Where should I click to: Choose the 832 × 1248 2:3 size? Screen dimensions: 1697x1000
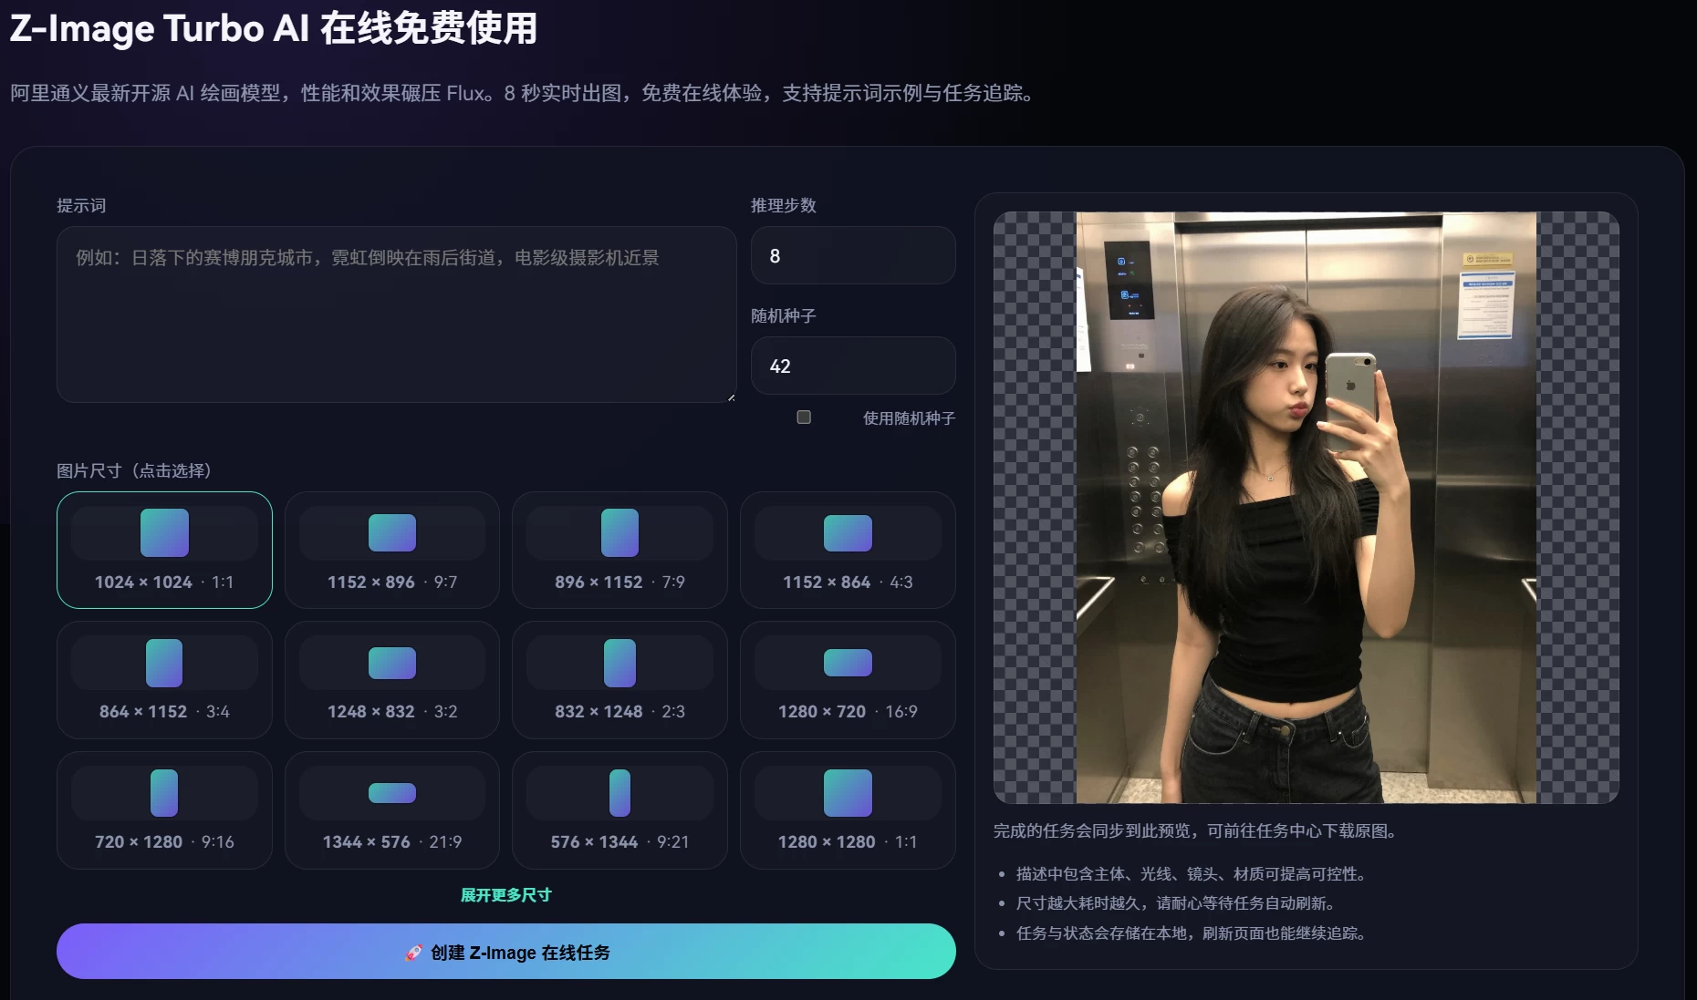pos(619,679)
